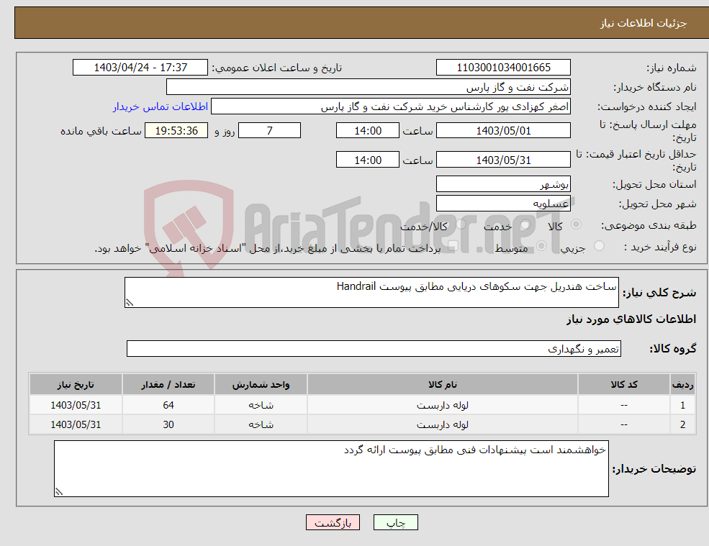Image resolution: width=709 pixels, height=546 pixels.
Task: Click the ردیف column header
Action: click(683, 384)
